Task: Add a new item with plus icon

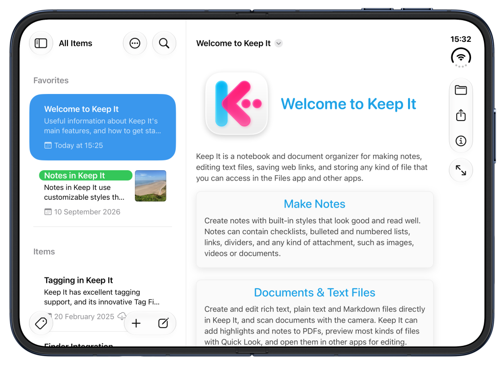Action: coord(136,323)
